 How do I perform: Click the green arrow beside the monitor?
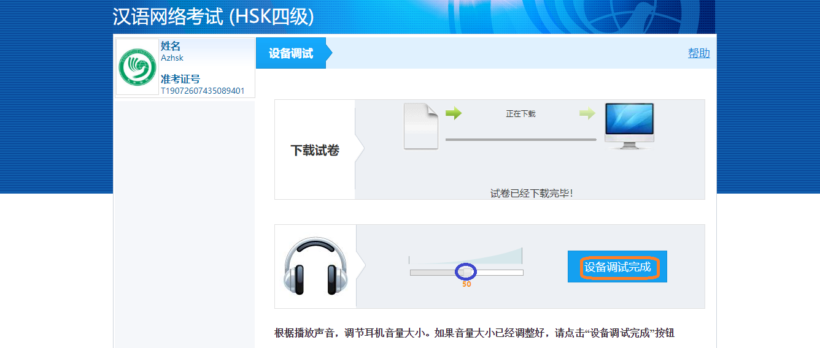[x=587, y=113]
